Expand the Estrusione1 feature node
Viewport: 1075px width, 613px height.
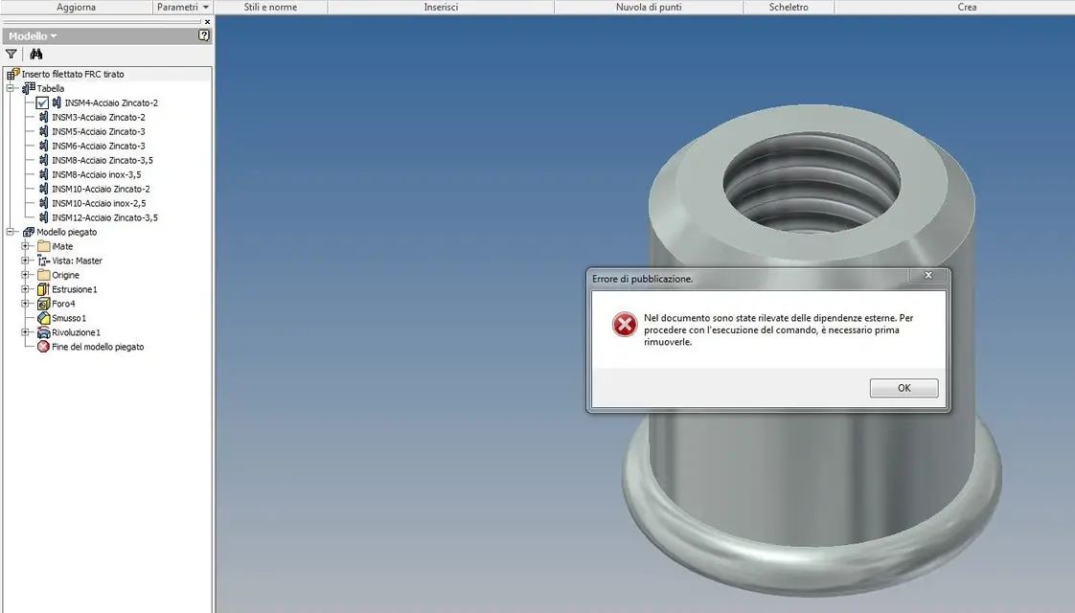(x=25, y=289)
